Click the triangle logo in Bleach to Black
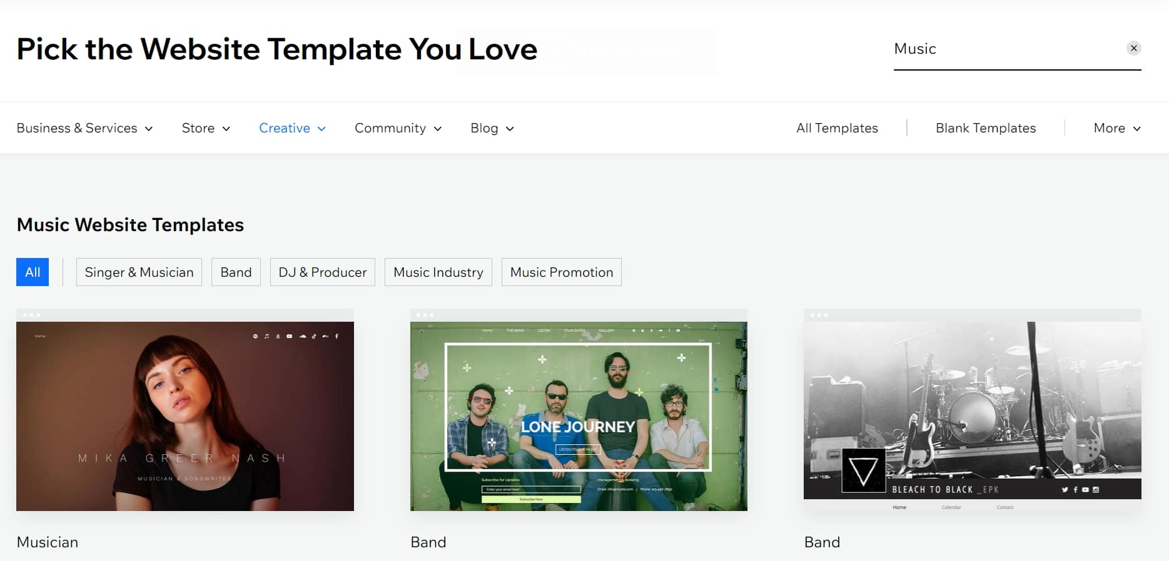Image resolution: width=1169 pixels, height=561 pixels. tap(864, 470)
